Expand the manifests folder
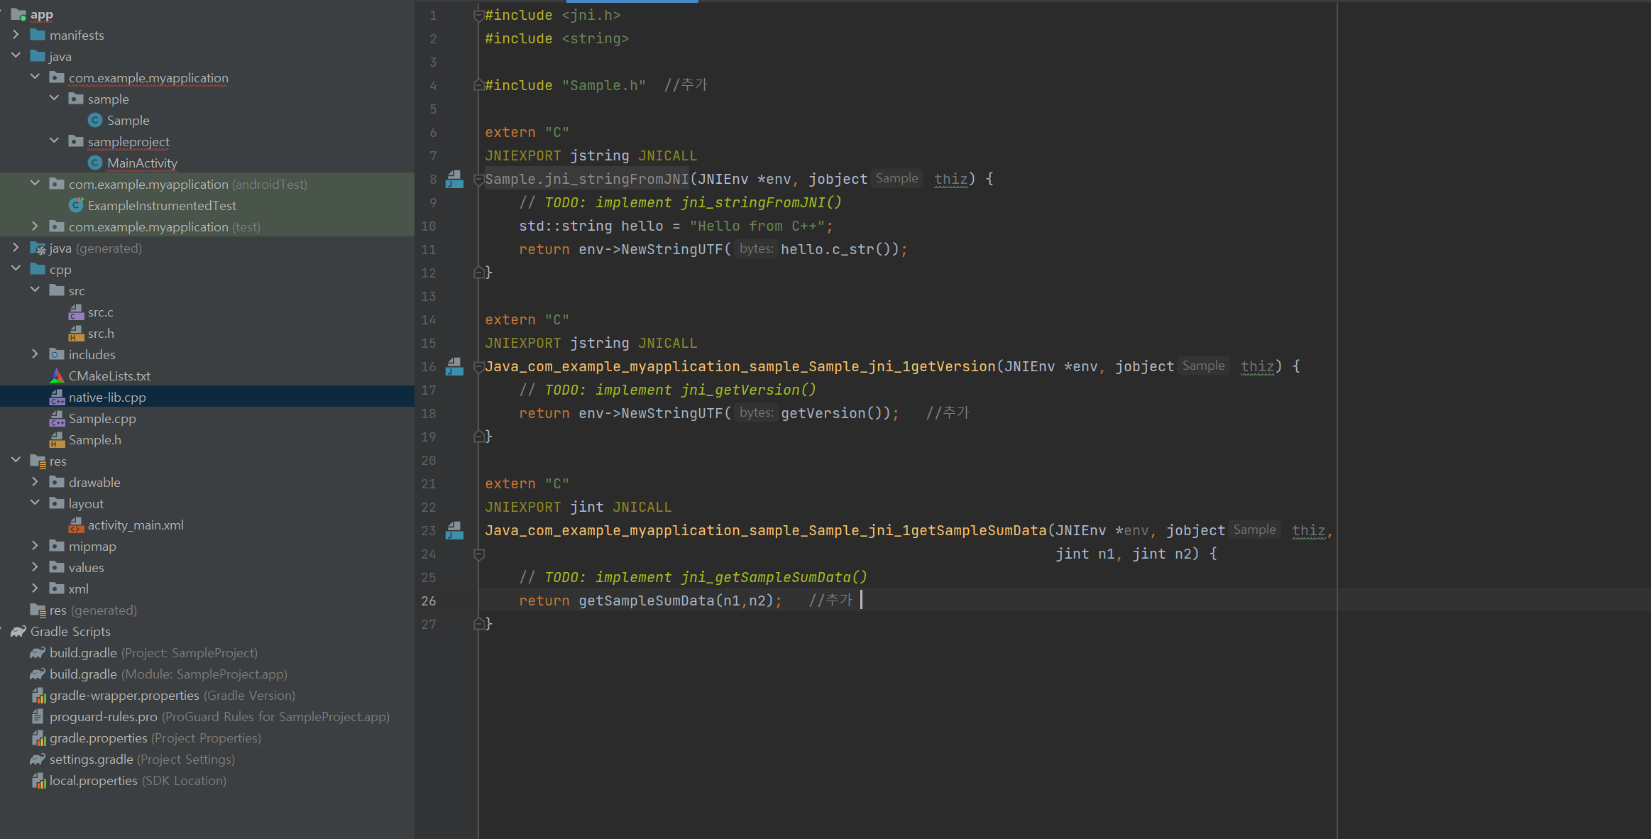The height and width of the screenshot is (839, 1651). click(16, 35)
